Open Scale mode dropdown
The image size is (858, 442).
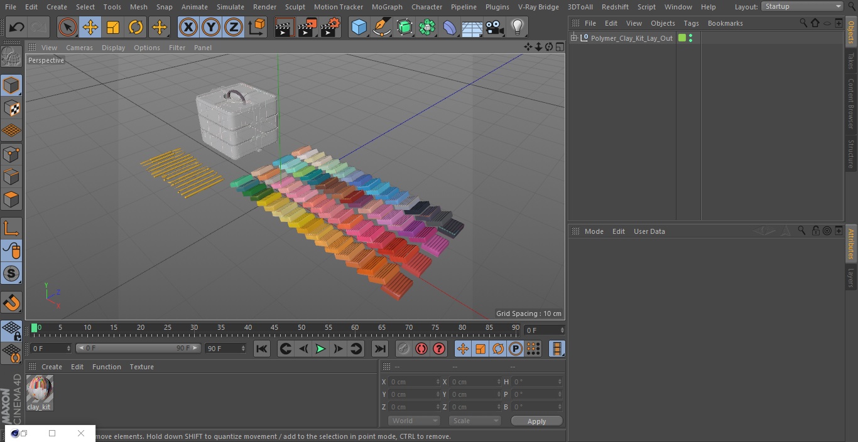pos(475,421)
